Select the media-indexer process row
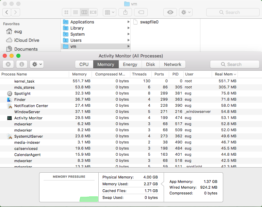Image resolution: width=262 pixels, height=207 pixels. click(x=131, y=142)
